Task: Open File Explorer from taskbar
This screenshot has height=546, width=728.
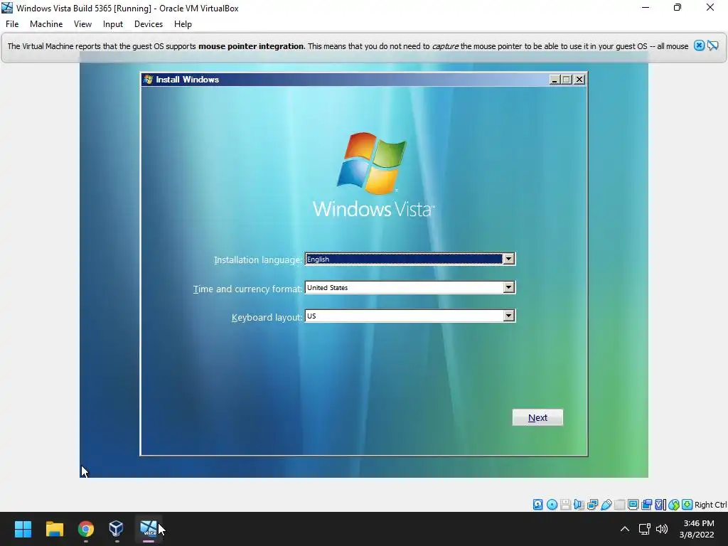Action: [54, 529]
